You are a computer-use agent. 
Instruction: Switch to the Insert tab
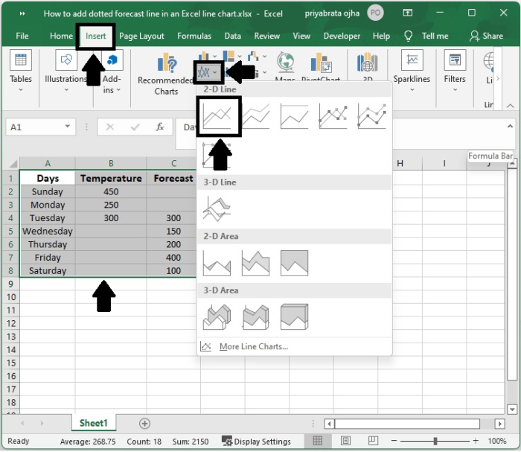[x=96, y=36]
